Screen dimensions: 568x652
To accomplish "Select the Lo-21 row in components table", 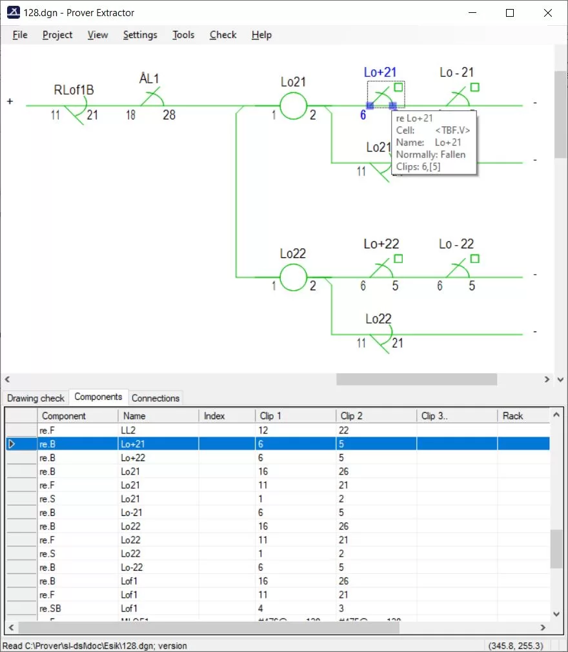I will [x=278, y=513].
